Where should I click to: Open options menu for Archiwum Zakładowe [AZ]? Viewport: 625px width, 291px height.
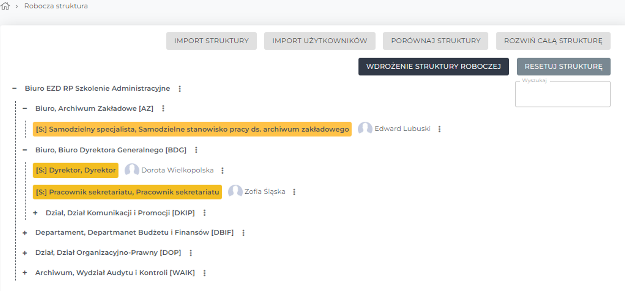point(163,109)
